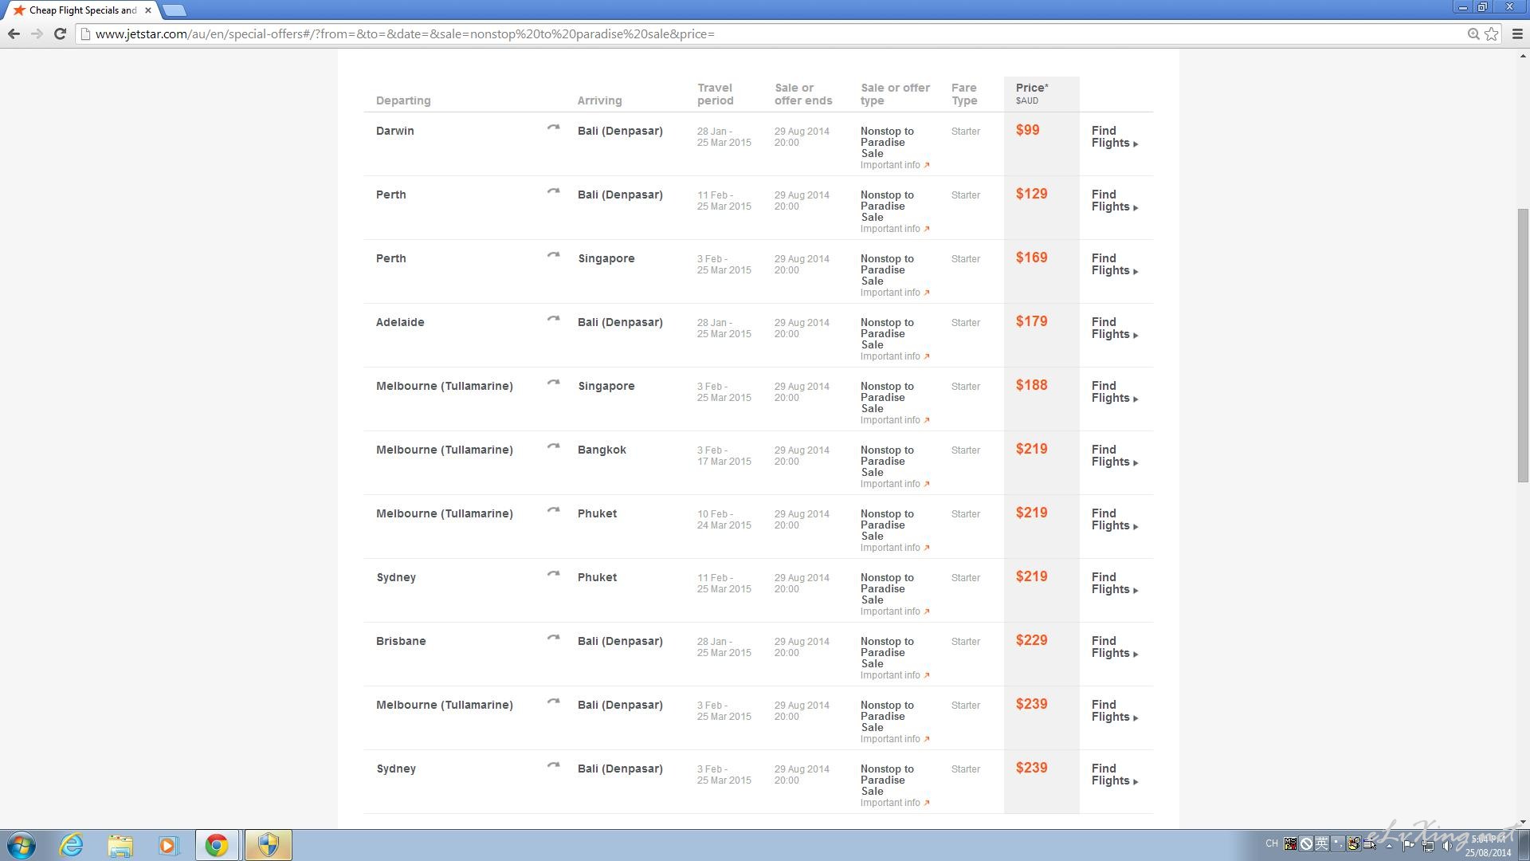Click the return arrow icon for Perth to Bali
The height and width of the screenshot is (861, 1530).
(x=553, y=191)
